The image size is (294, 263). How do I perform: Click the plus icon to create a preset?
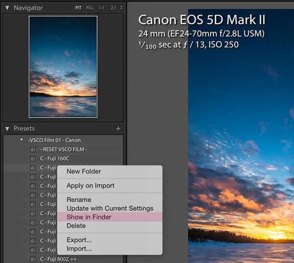pyautogui.click(x=118, y=129)
